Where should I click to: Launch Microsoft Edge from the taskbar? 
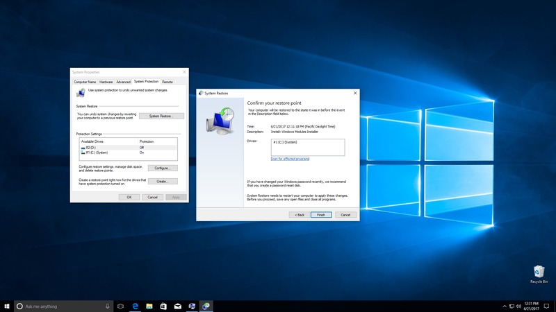136,306
